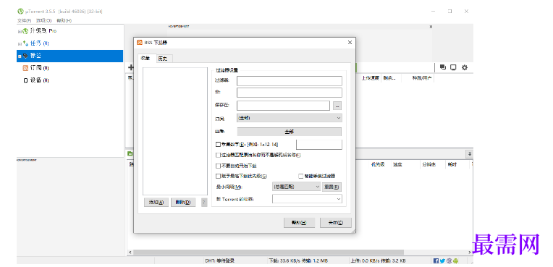The width and height of the screenshot is (553, 267).
Task: Click the 关闭(C) button
Action: [x=335, y=223]
